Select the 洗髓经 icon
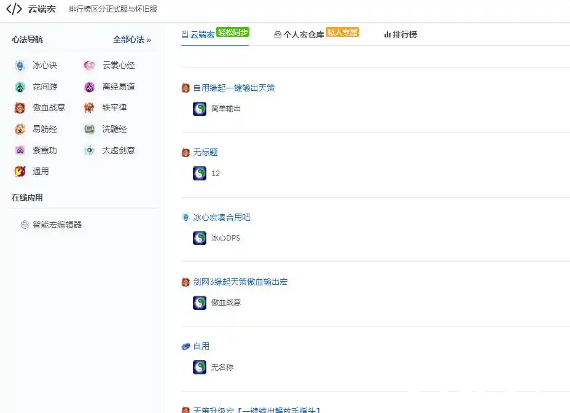The image size is (570, 413). coord(90,129)
